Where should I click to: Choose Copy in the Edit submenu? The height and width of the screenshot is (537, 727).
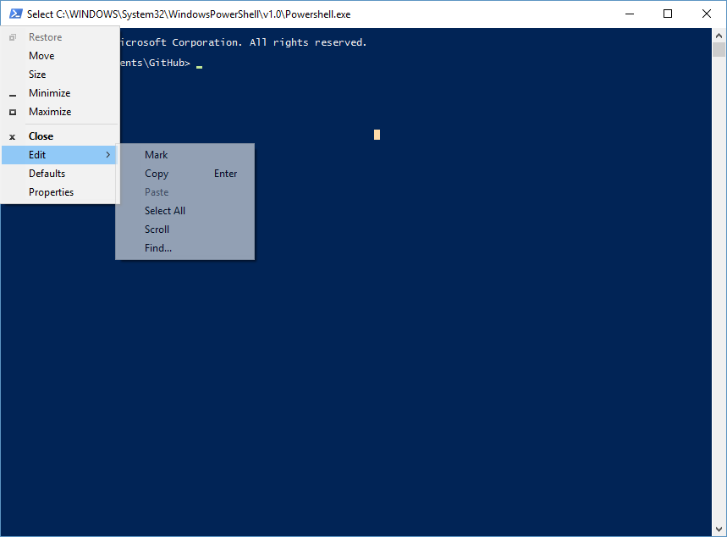[157, 174]
